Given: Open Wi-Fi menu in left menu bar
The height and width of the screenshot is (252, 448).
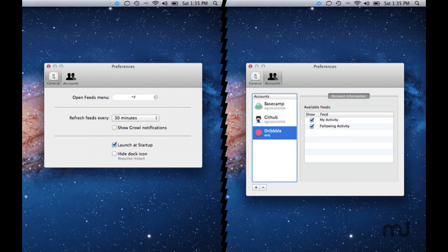Looking at the screenshot, I should pos(156,4).
